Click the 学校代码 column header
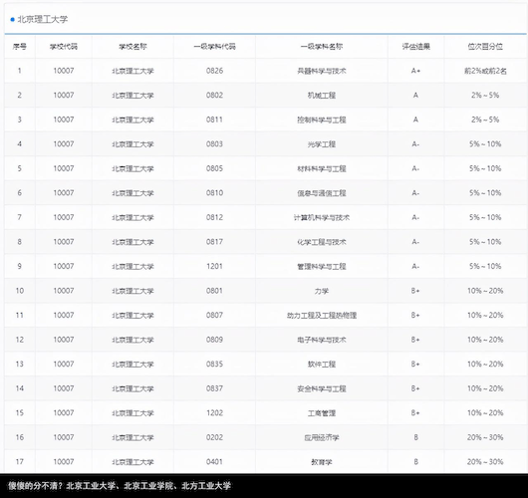 [64, 47]
